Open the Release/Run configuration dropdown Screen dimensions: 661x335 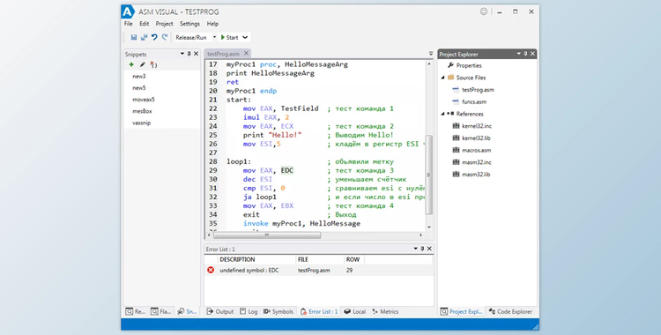(214, 37)
